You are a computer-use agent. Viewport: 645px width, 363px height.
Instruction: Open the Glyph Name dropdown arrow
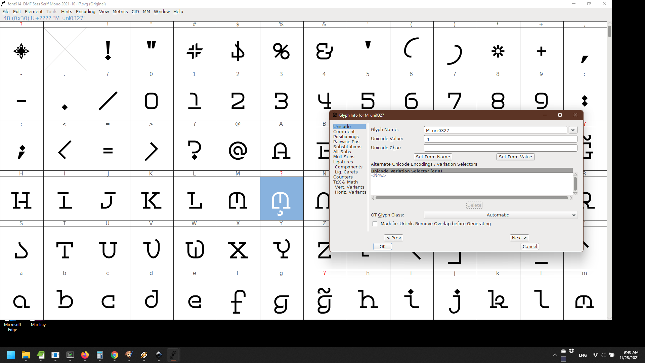click(x=573, y=130)
